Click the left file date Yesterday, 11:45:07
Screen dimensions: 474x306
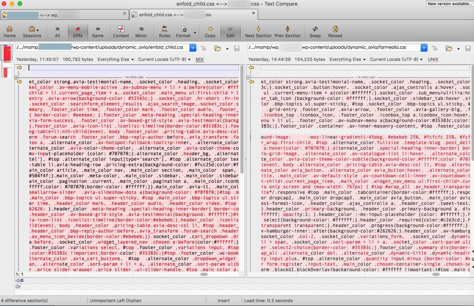(x=37, y=59)
